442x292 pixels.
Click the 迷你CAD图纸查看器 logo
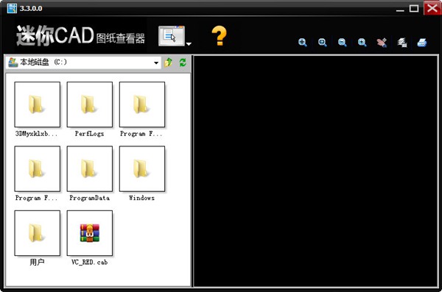80,36
